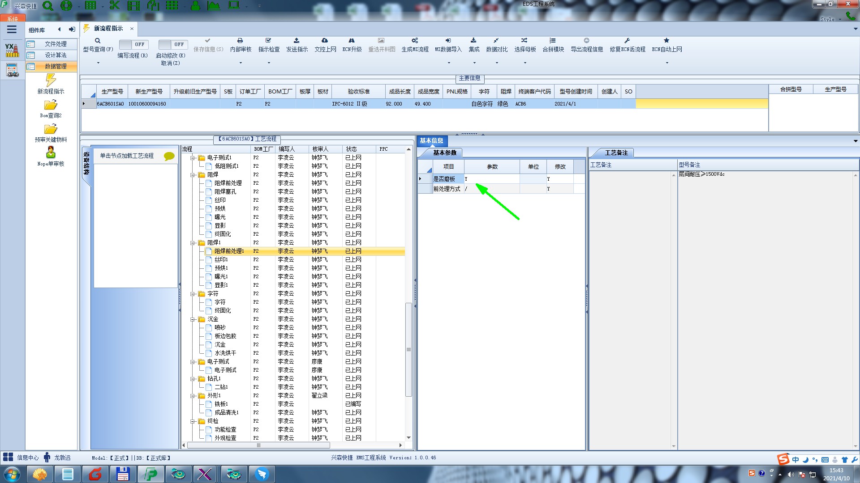
Task: Open 发送指示 toolbar icon
Action: [297, 41]
